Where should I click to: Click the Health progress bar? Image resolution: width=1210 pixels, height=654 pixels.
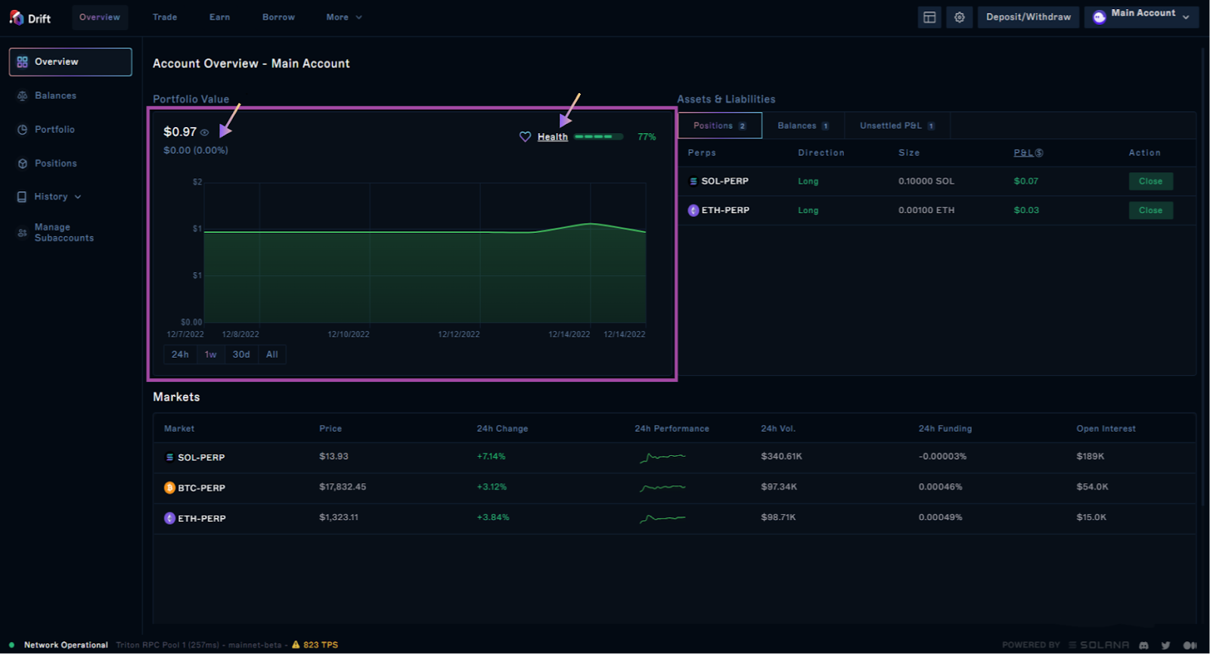click(598, 137)
